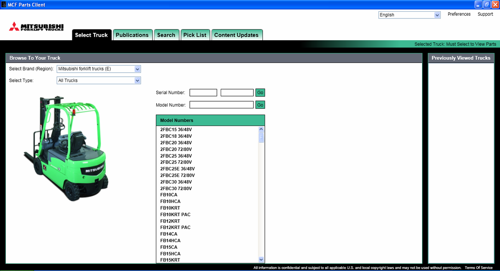Switch to the Publications tab
Screen dimensions: 500x271
[x=132, y=35]
